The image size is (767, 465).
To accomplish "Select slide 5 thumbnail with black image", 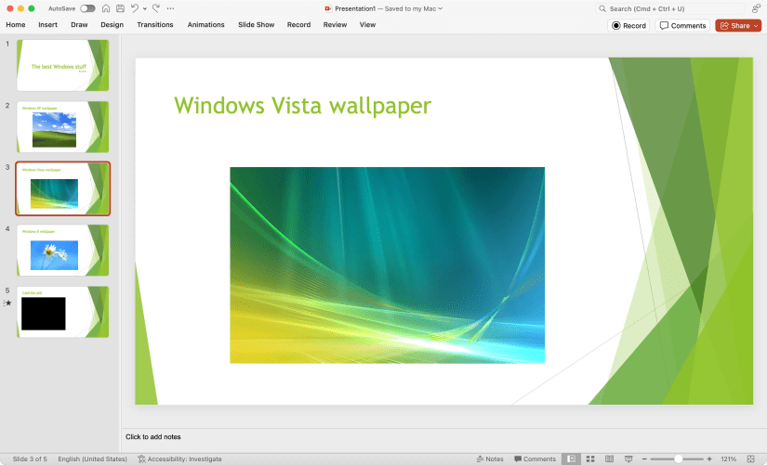I will coord(62,312).
